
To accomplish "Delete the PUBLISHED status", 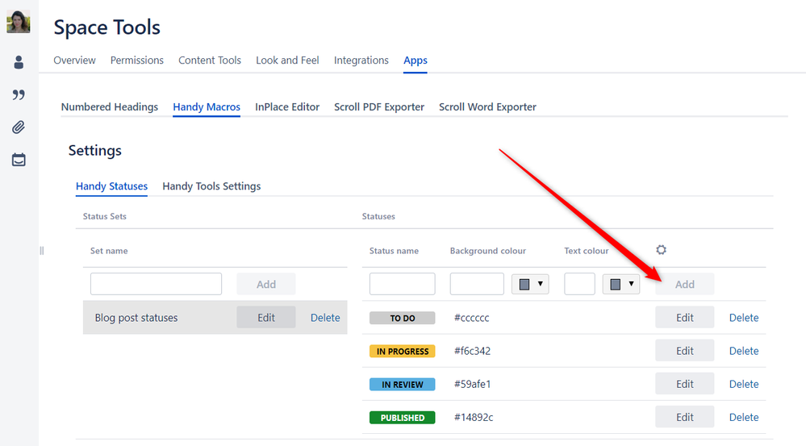I will (x=744, y=417).
